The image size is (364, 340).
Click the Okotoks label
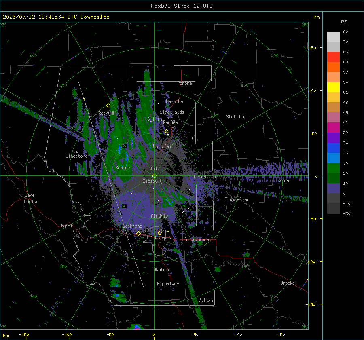(162, 270)
